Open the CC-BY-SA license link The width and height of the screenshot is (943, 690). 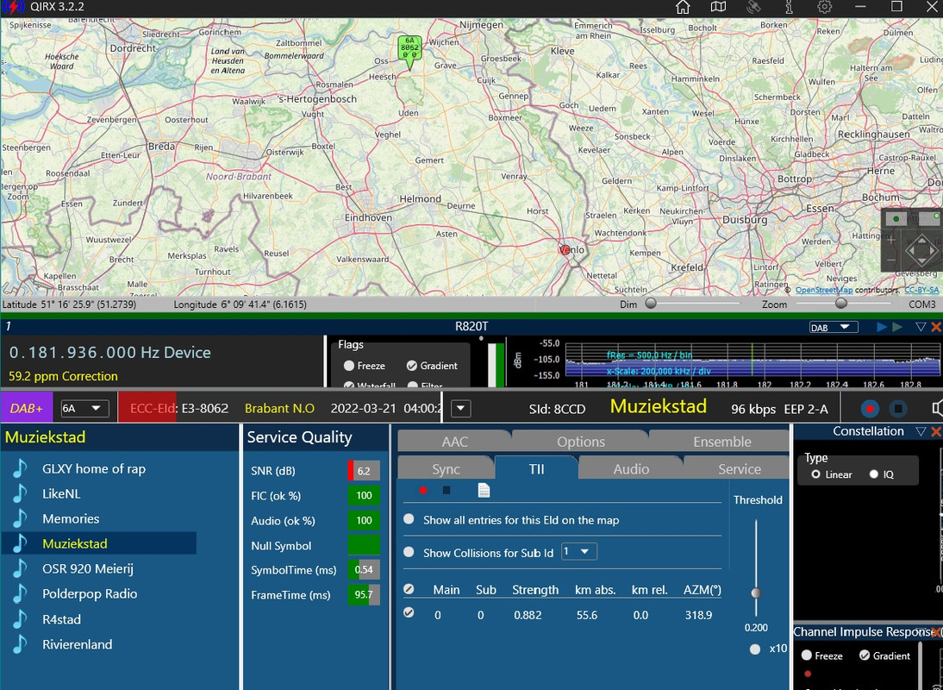click(x=921, y=290)
